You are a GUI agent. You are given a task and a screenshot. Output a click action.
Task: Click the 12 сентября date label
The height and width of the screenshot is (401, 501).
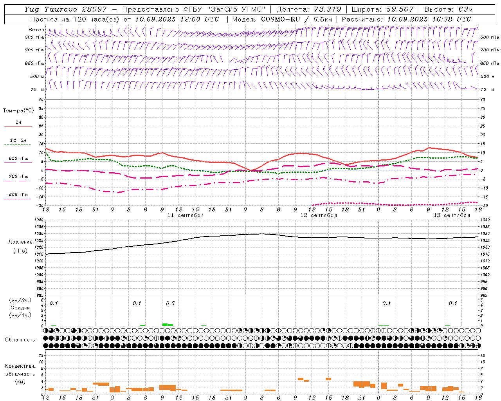[319, 215]
